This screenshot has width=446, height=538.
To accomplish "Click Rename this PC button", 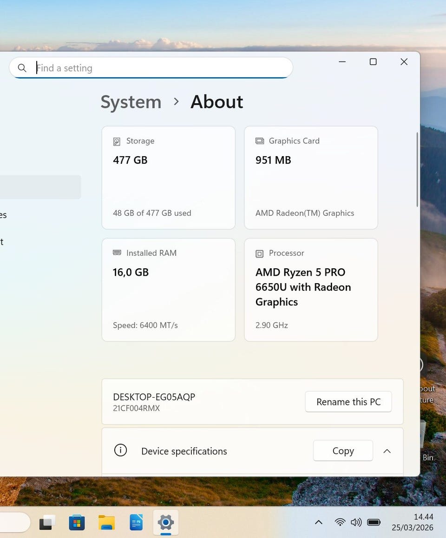I will 348,402.
